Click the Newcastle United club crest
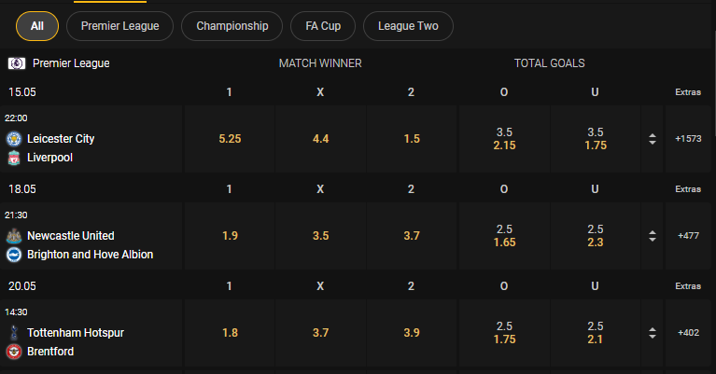 [x=14, y=236]
